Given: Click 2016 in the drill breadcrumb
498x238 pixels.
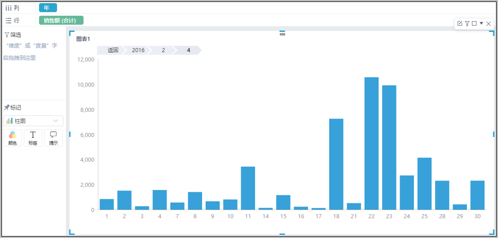Looking at the screenshot, I should pos(138,50).
